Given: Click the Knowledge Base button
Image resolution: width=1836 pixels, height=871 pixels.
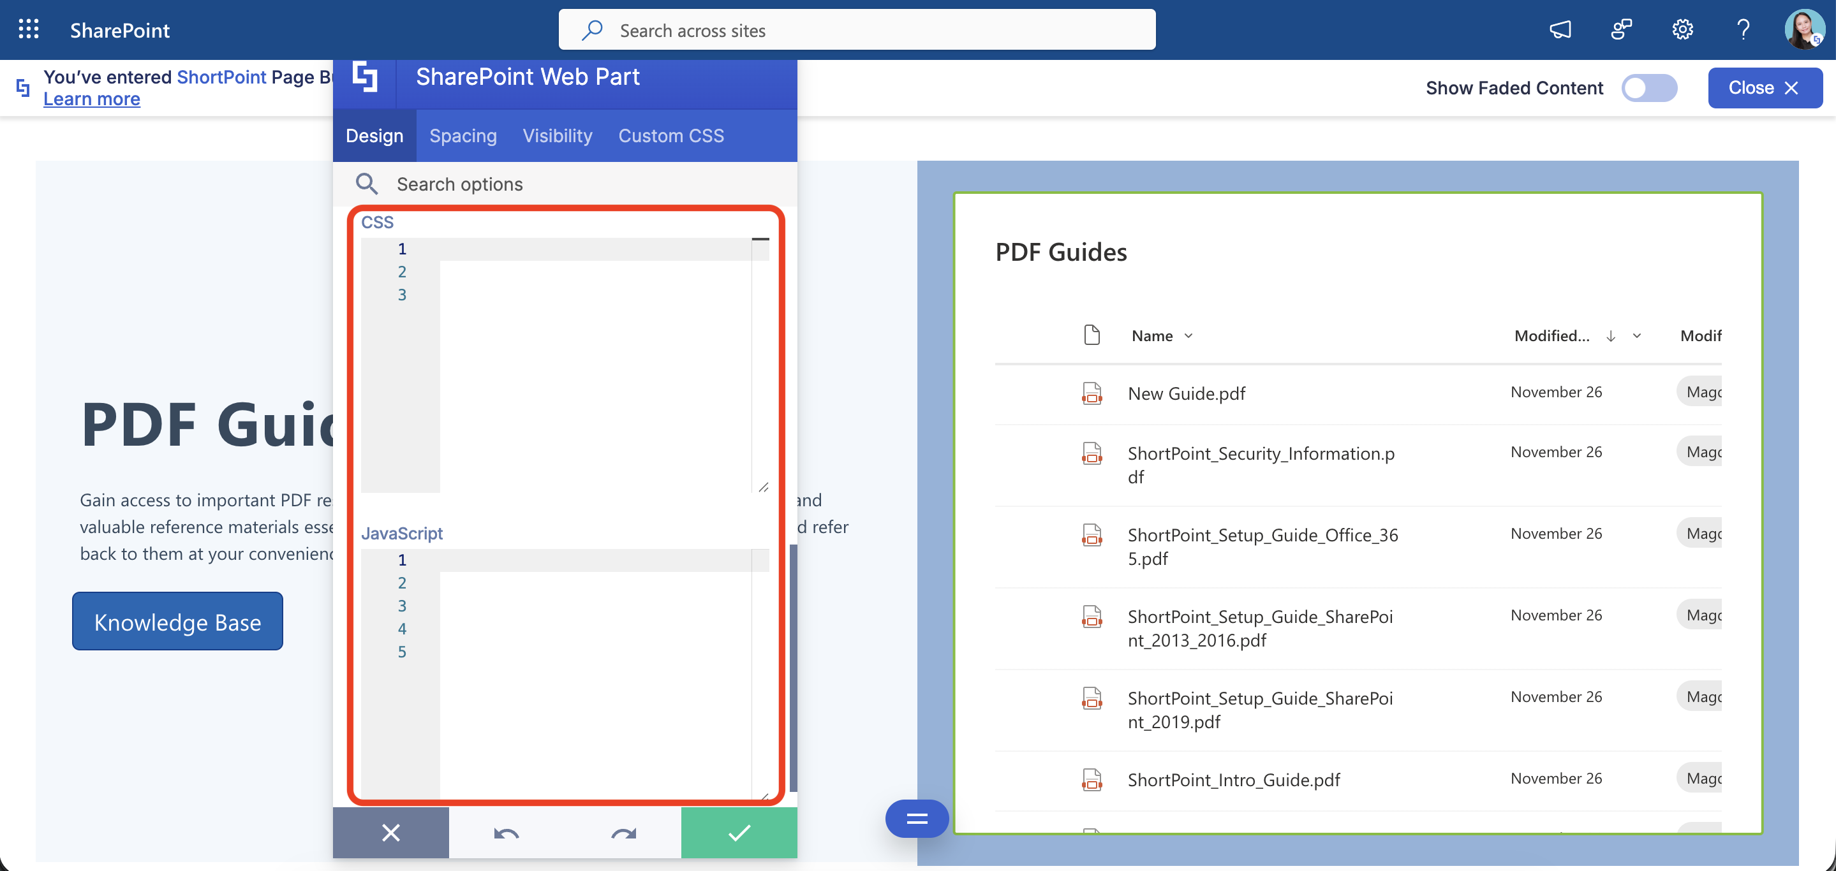Looking at the screenshot, I should pos(177,622).
